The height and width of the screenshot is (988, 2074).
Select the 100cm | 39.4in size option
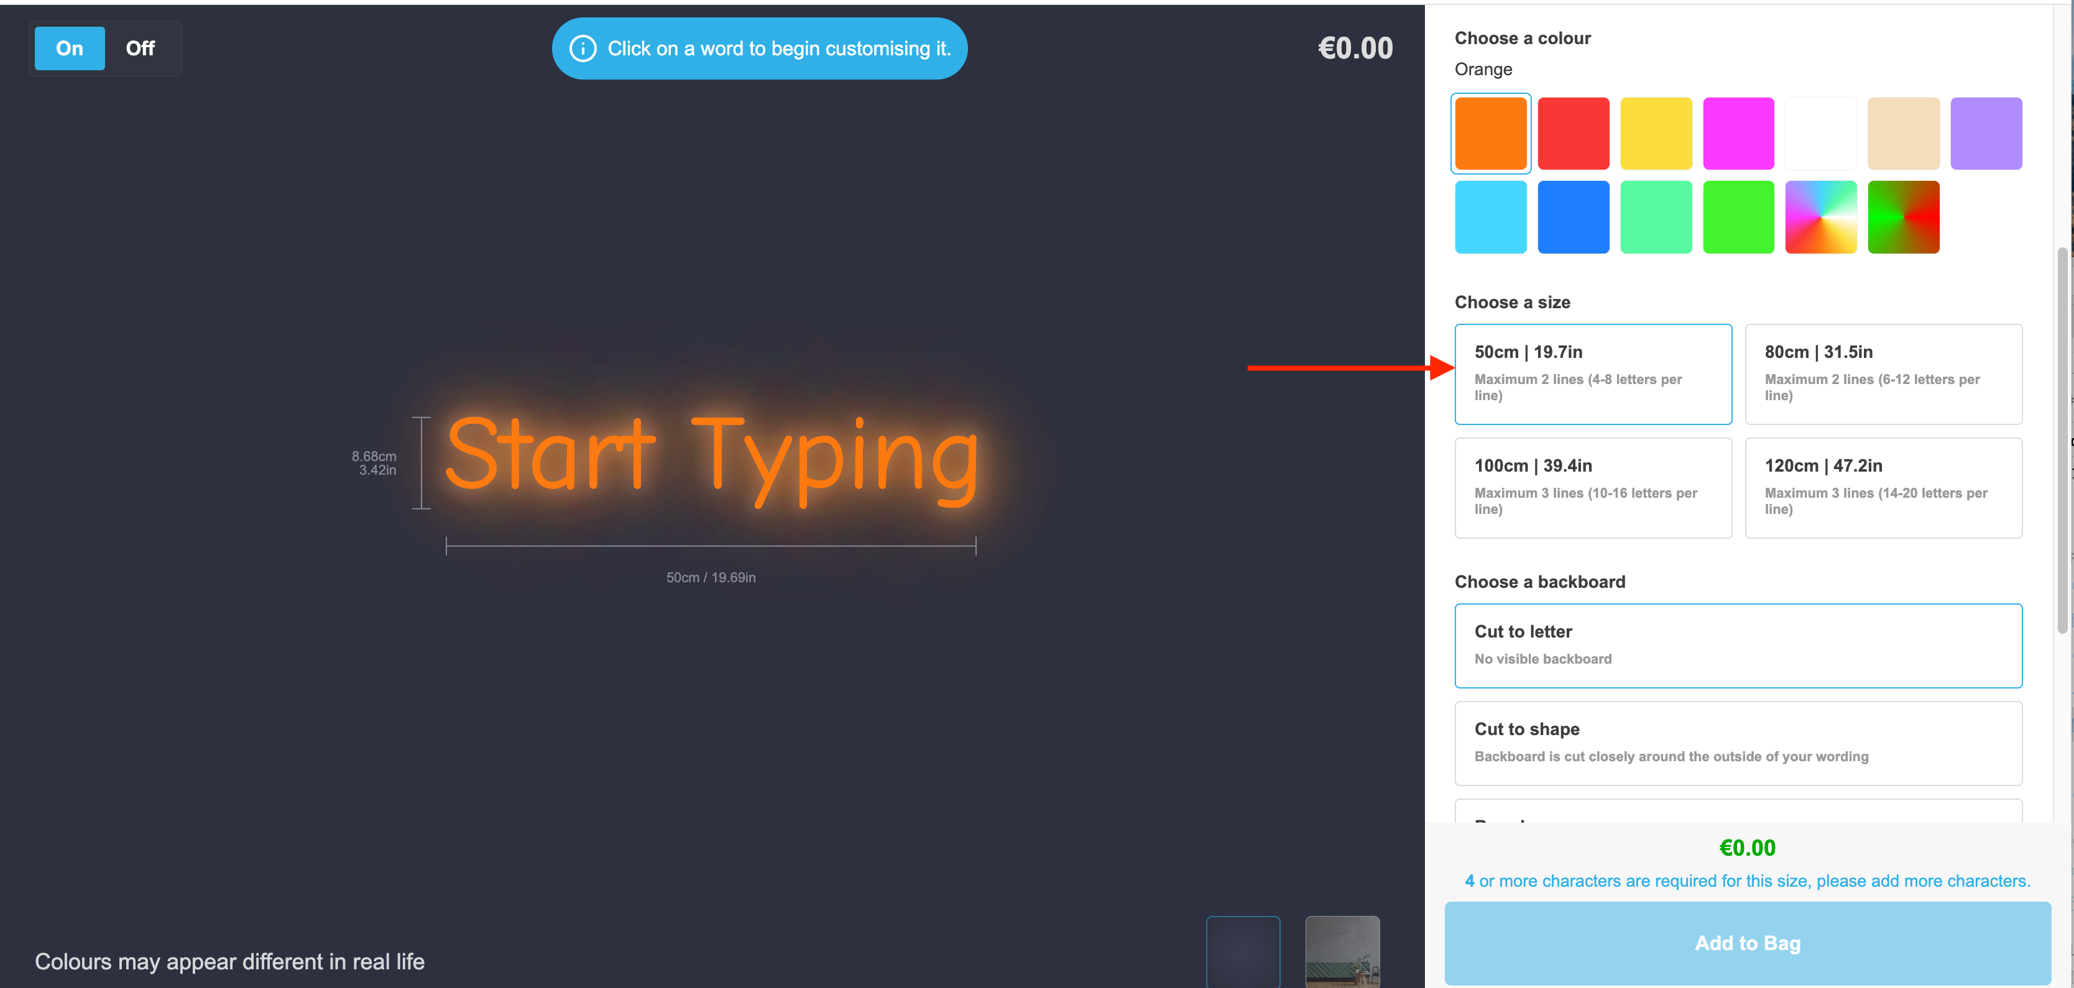coord(1593,488)
